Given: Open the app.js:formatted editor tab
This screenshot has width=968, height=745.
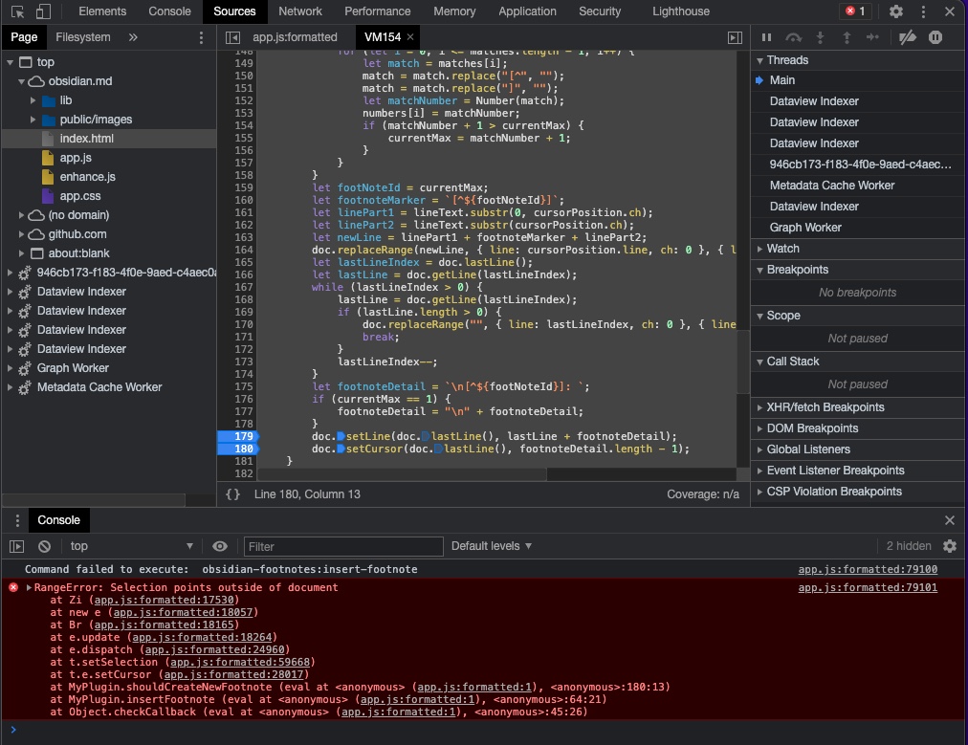Looking at the screenshot, I should pos(296,37).
